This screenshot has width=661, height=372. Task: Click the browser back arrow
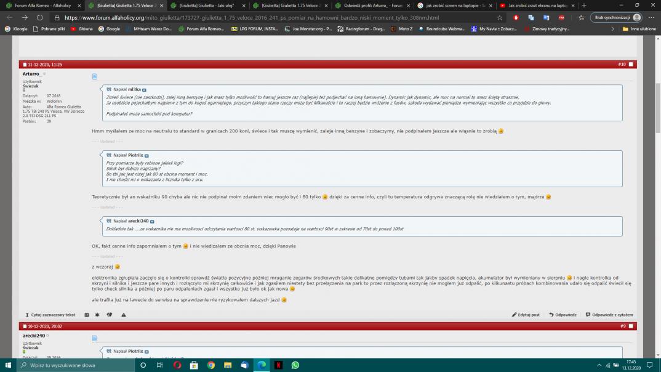pyautogui.click(x=10, y=18)
